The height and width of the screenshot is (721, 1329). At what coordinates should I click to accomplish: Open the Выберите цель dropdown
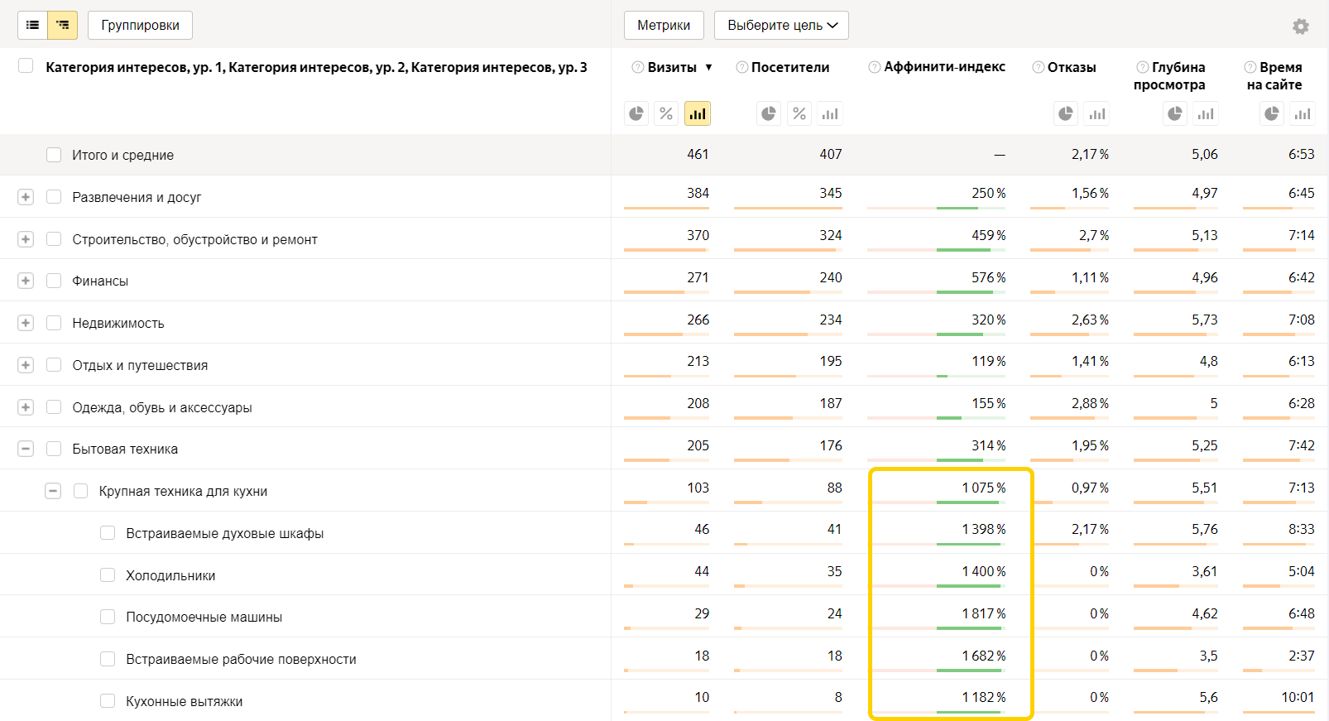(781, 26)
